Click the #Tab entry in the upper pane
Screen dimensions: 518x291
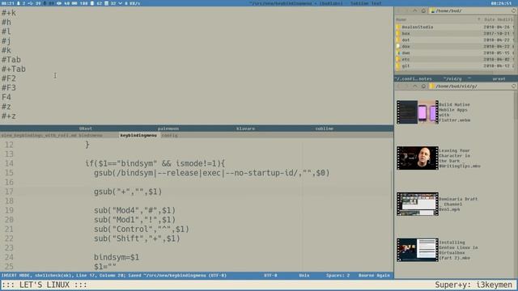11,60
